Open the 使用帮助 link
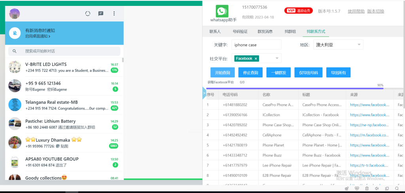The image size is (405, 193). pos(355,11)
